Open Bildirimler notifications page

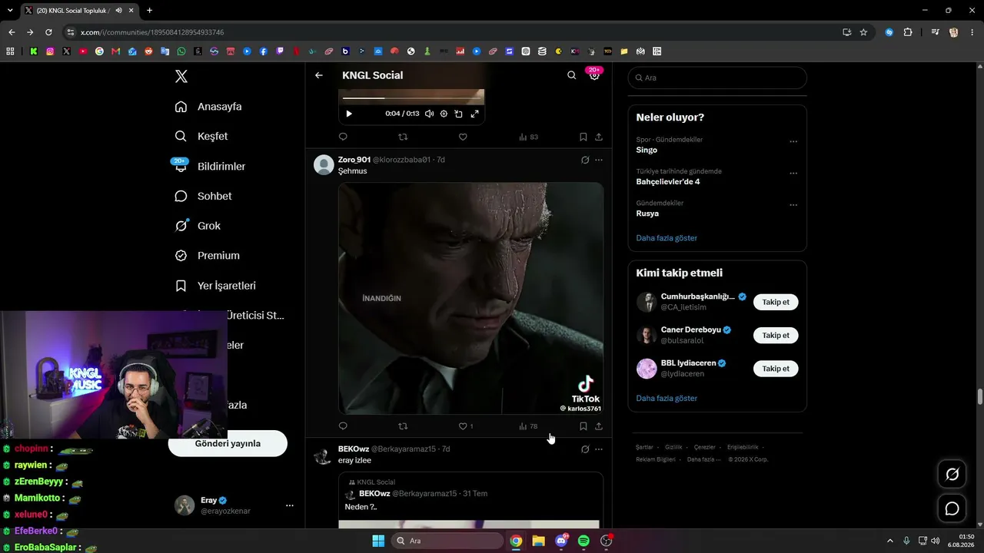click(210, 166)
